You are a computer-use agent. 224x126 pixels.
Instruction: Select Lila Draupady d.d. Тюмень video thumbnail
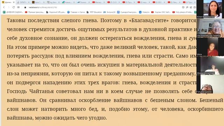[210, 28]
